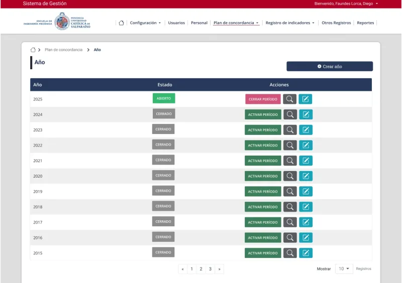Screen dimensions: 402x283
Task: View details of year 2025
Action: click(290, 99)
